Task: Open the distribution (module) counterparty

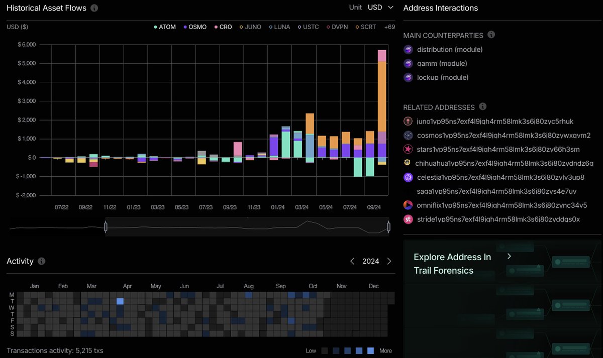Action: tap(450, 50)
